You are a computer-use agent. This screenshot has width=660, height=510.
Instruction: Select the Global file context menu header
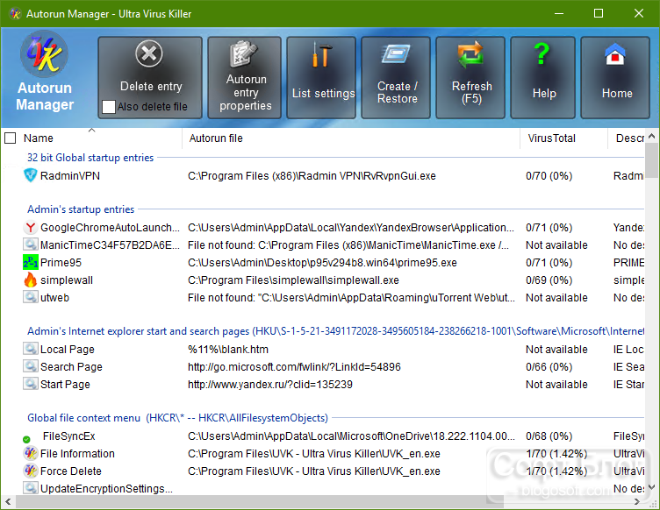click(x=177, y=418)
